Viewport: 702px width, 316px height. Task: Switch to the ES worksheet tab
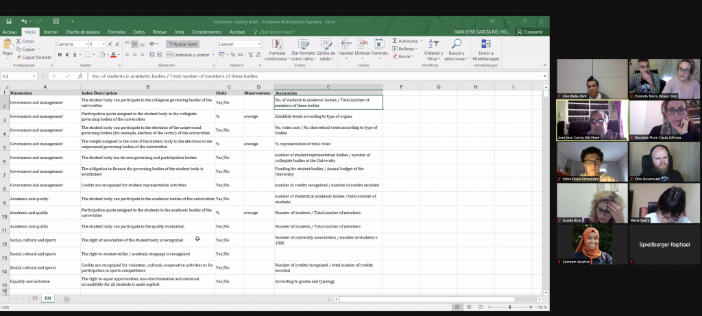point(35,299)
